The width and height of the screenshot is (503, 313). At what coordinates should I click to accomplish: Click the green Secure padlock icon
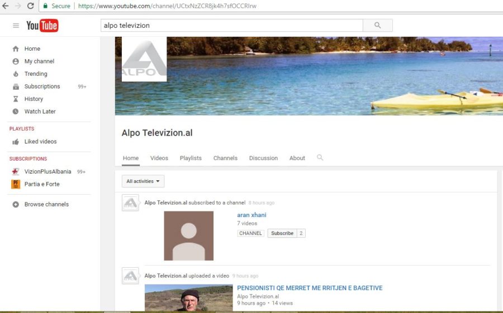pyautogui.click(x=45, y=6)
